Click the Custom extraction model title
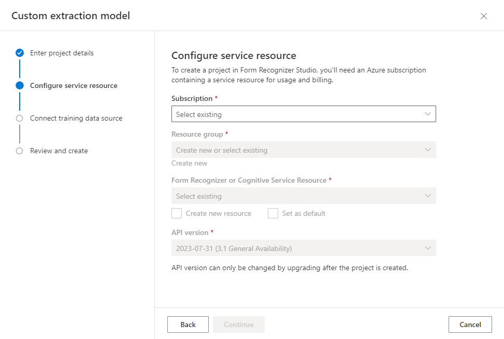Screen dimensions: 504x339 71,16
